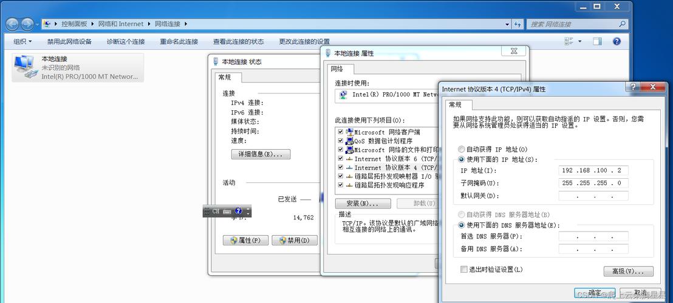Check 退出时验证设置(L) checkbox
Screen dimensions: 673x303
coord(463,269)
